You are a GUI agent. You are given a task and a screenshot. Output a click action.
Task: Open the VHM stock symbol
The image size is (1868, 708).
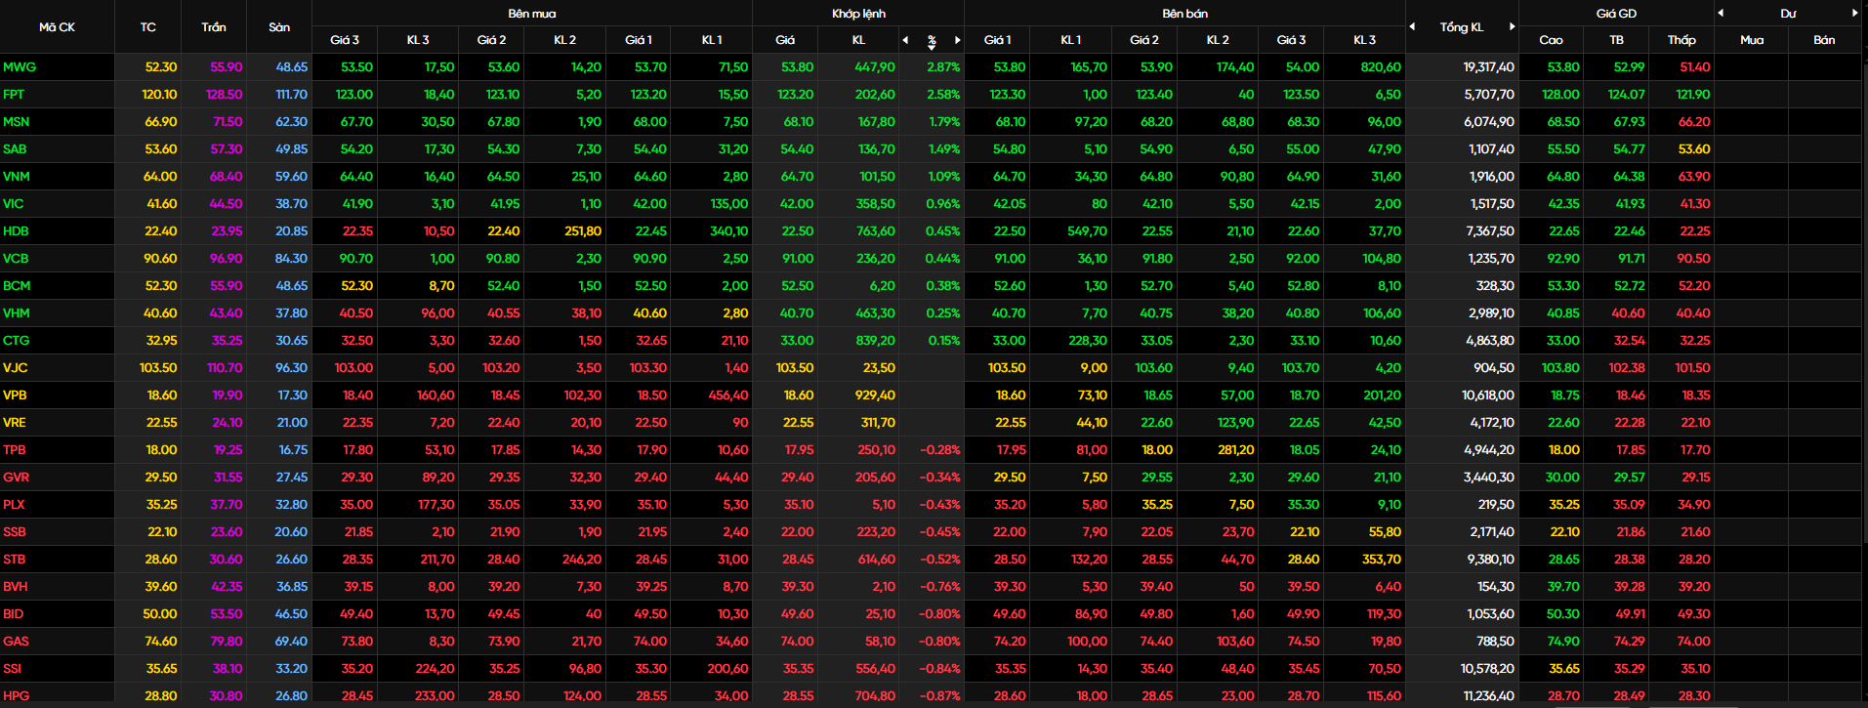click(17, 313)
